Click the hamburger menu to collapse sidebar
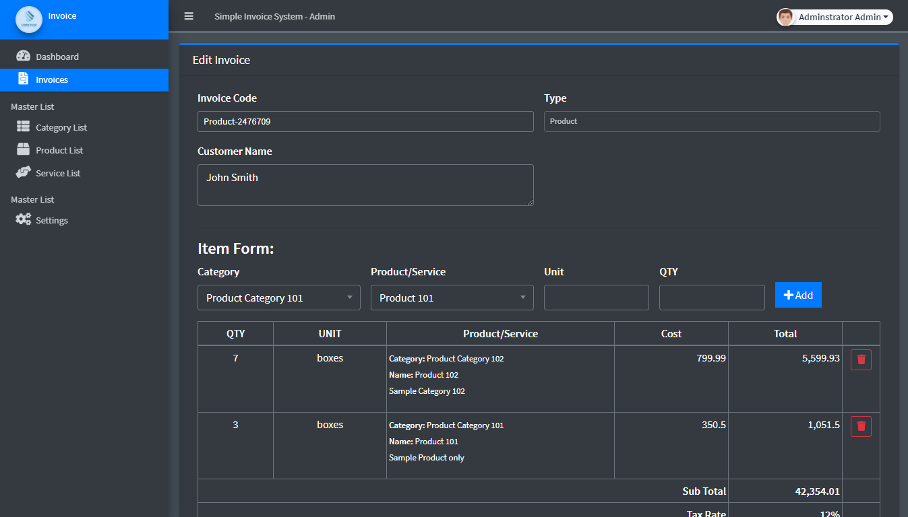This screenshot has width=908, height=517. [x=189, y=16]
